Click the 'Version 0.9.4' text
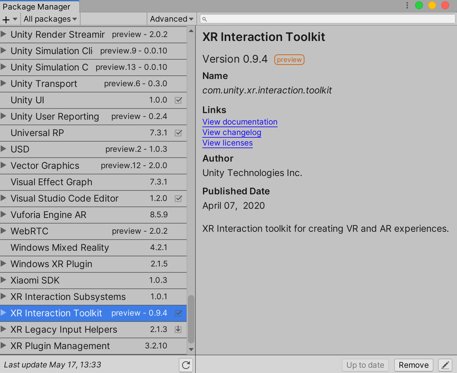Image resolution: width=457 pixels, height=373 pixels. tap(235, 59)
